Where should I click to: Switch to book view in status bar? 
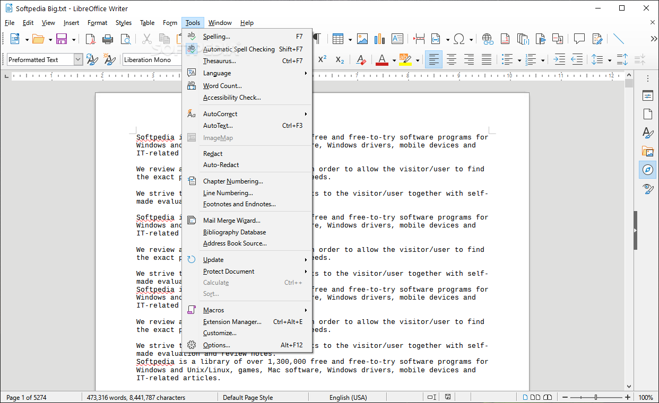coord(548,397)
